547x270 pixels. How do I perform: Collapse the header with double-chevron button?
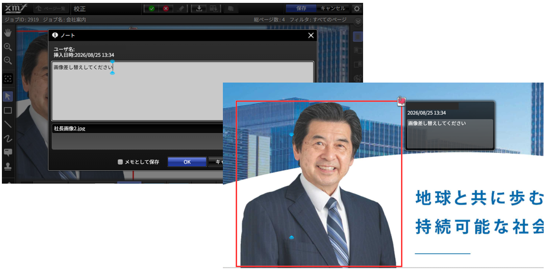pyautogui.click(x=358, y=21)
